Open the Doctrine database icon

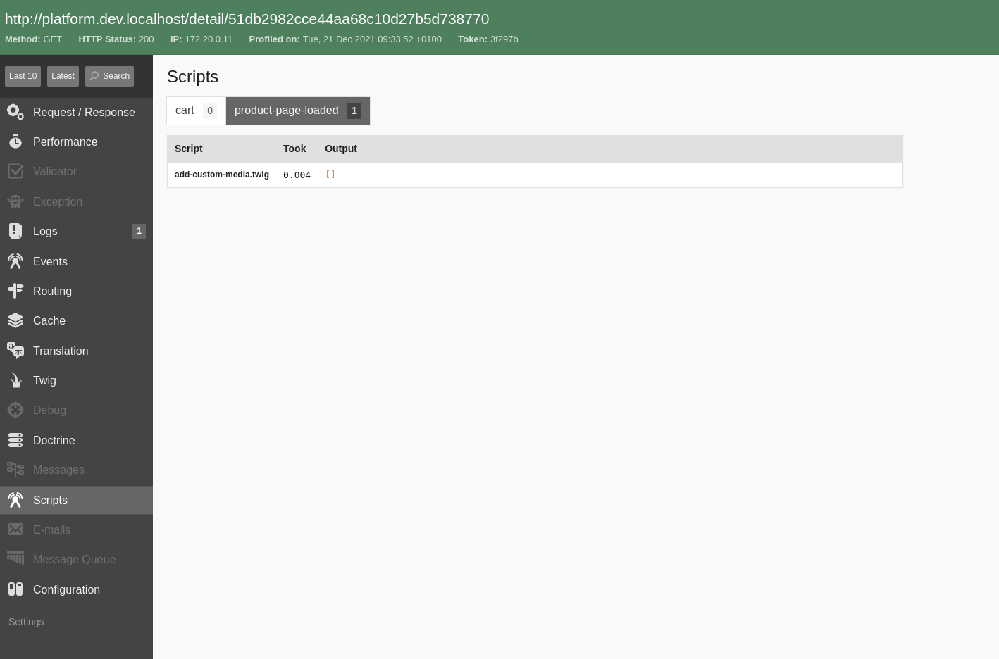pyautogui.click(x=15, y=440)
